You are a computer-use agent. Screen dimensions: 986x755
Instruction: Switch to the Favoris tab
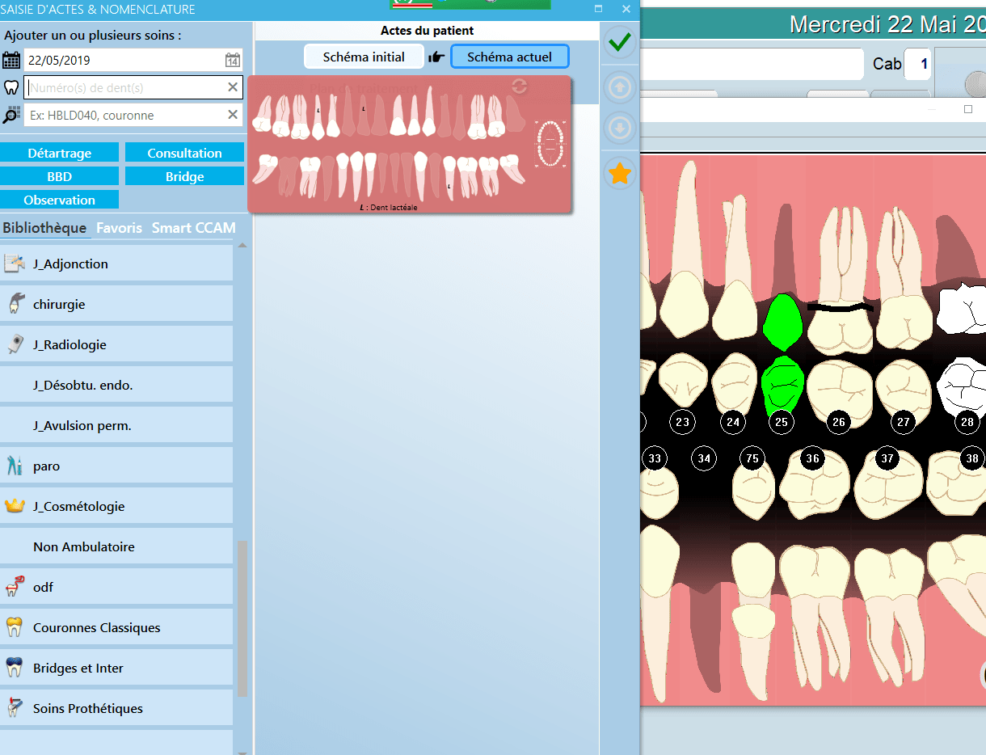click(119, 228)
